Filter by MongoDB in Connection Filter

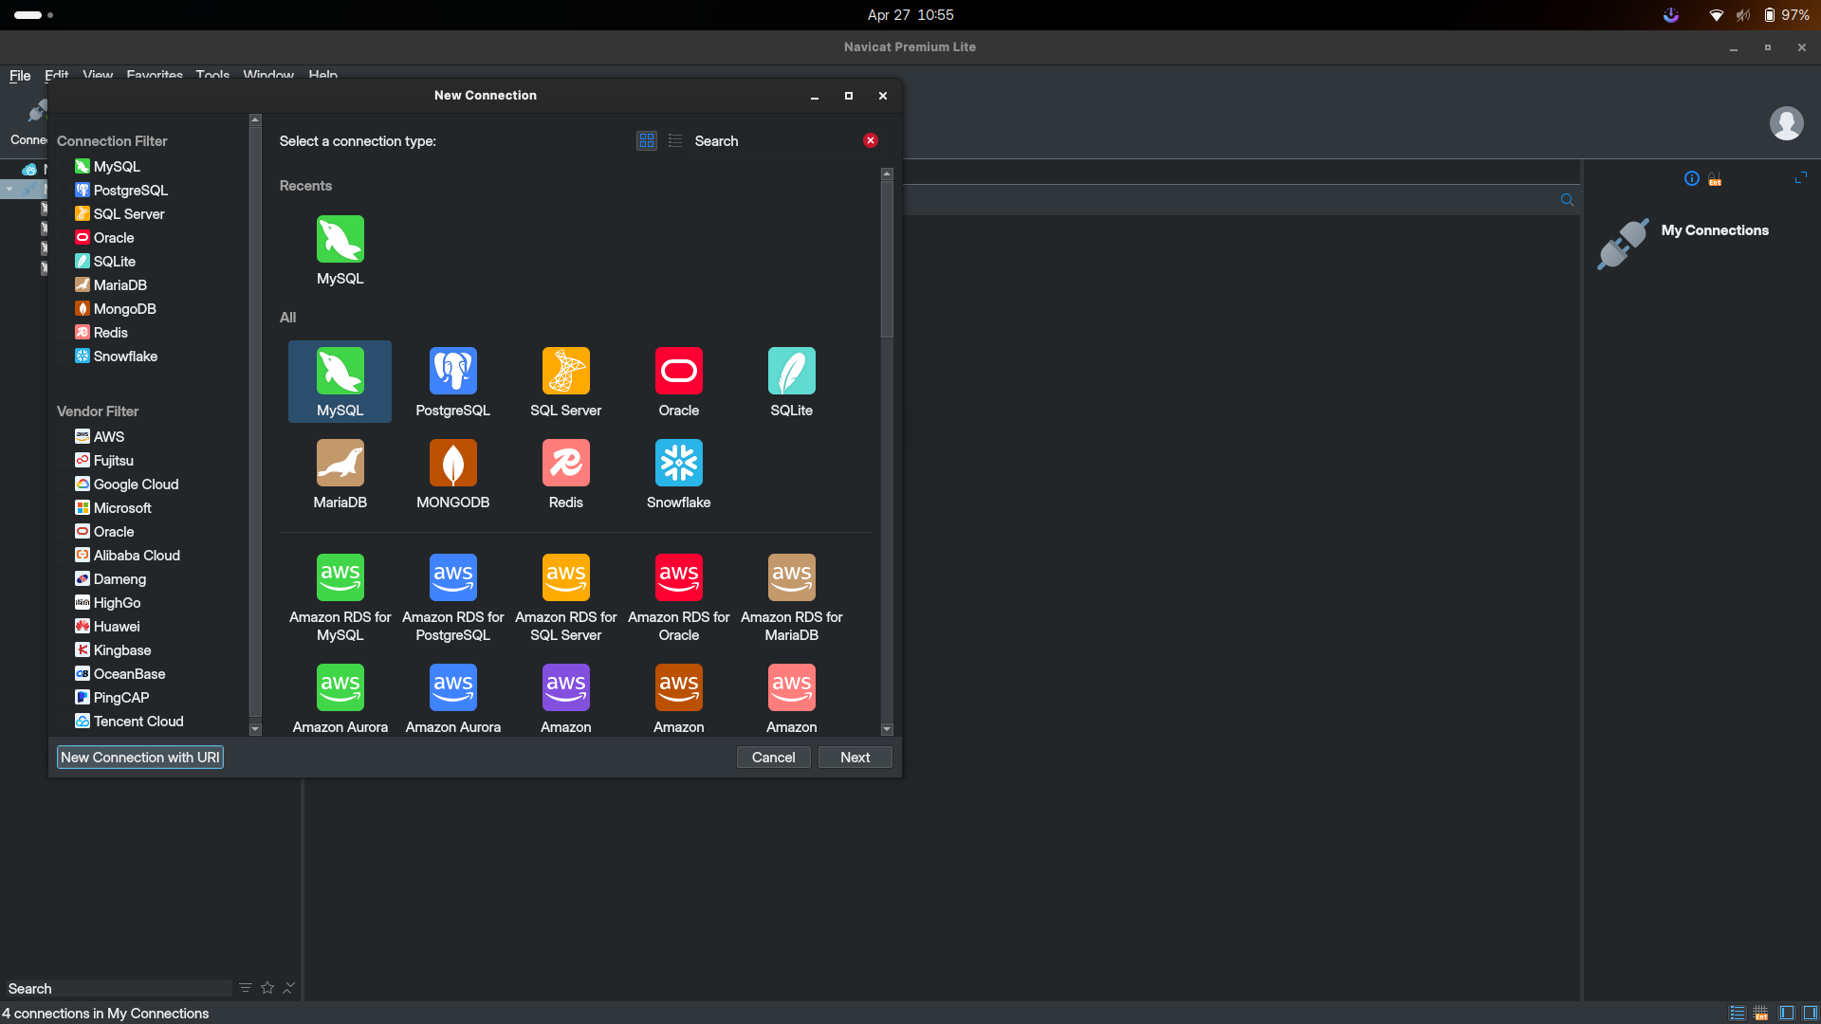tap(115, 309)
